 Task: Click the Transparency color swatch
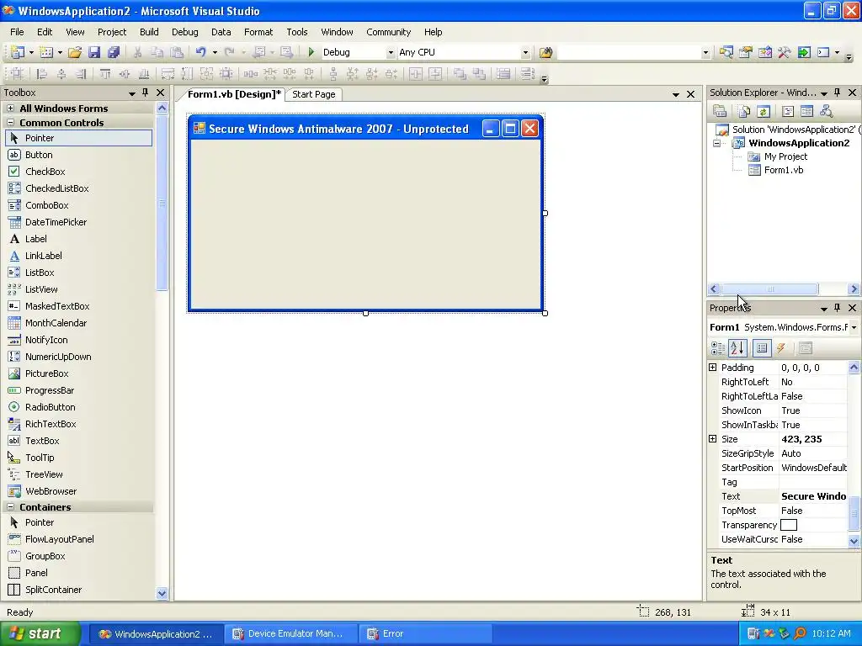[x=788, y=525]
